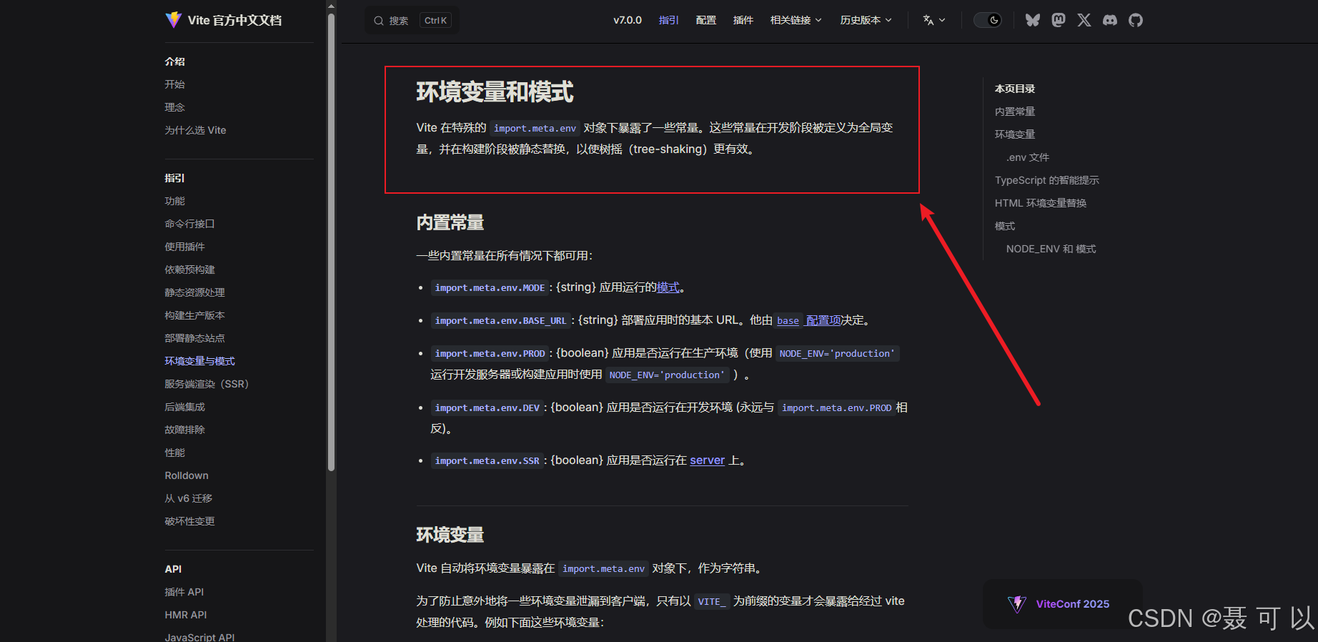Click the sidebar vertical scrollbar
1318x642 pixels.
point(331,243)
